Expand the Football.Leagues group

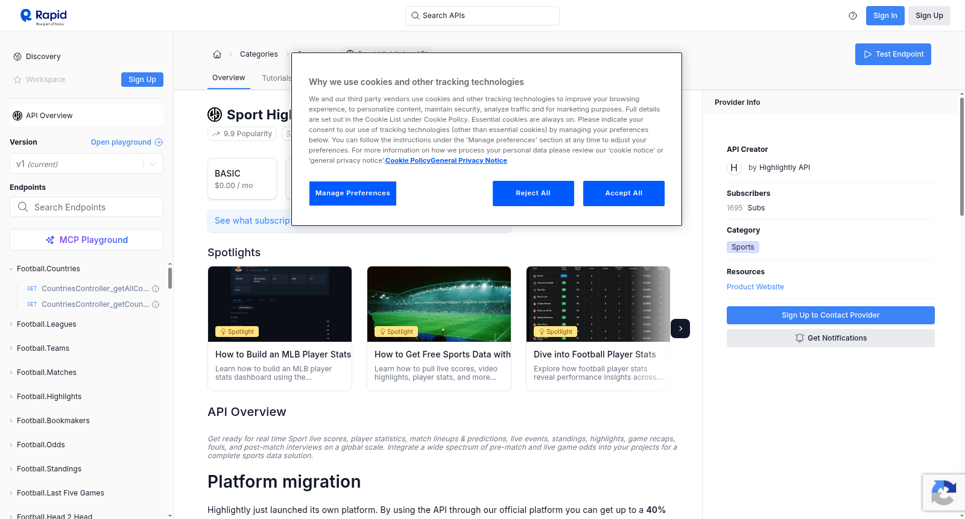(11, 324)
